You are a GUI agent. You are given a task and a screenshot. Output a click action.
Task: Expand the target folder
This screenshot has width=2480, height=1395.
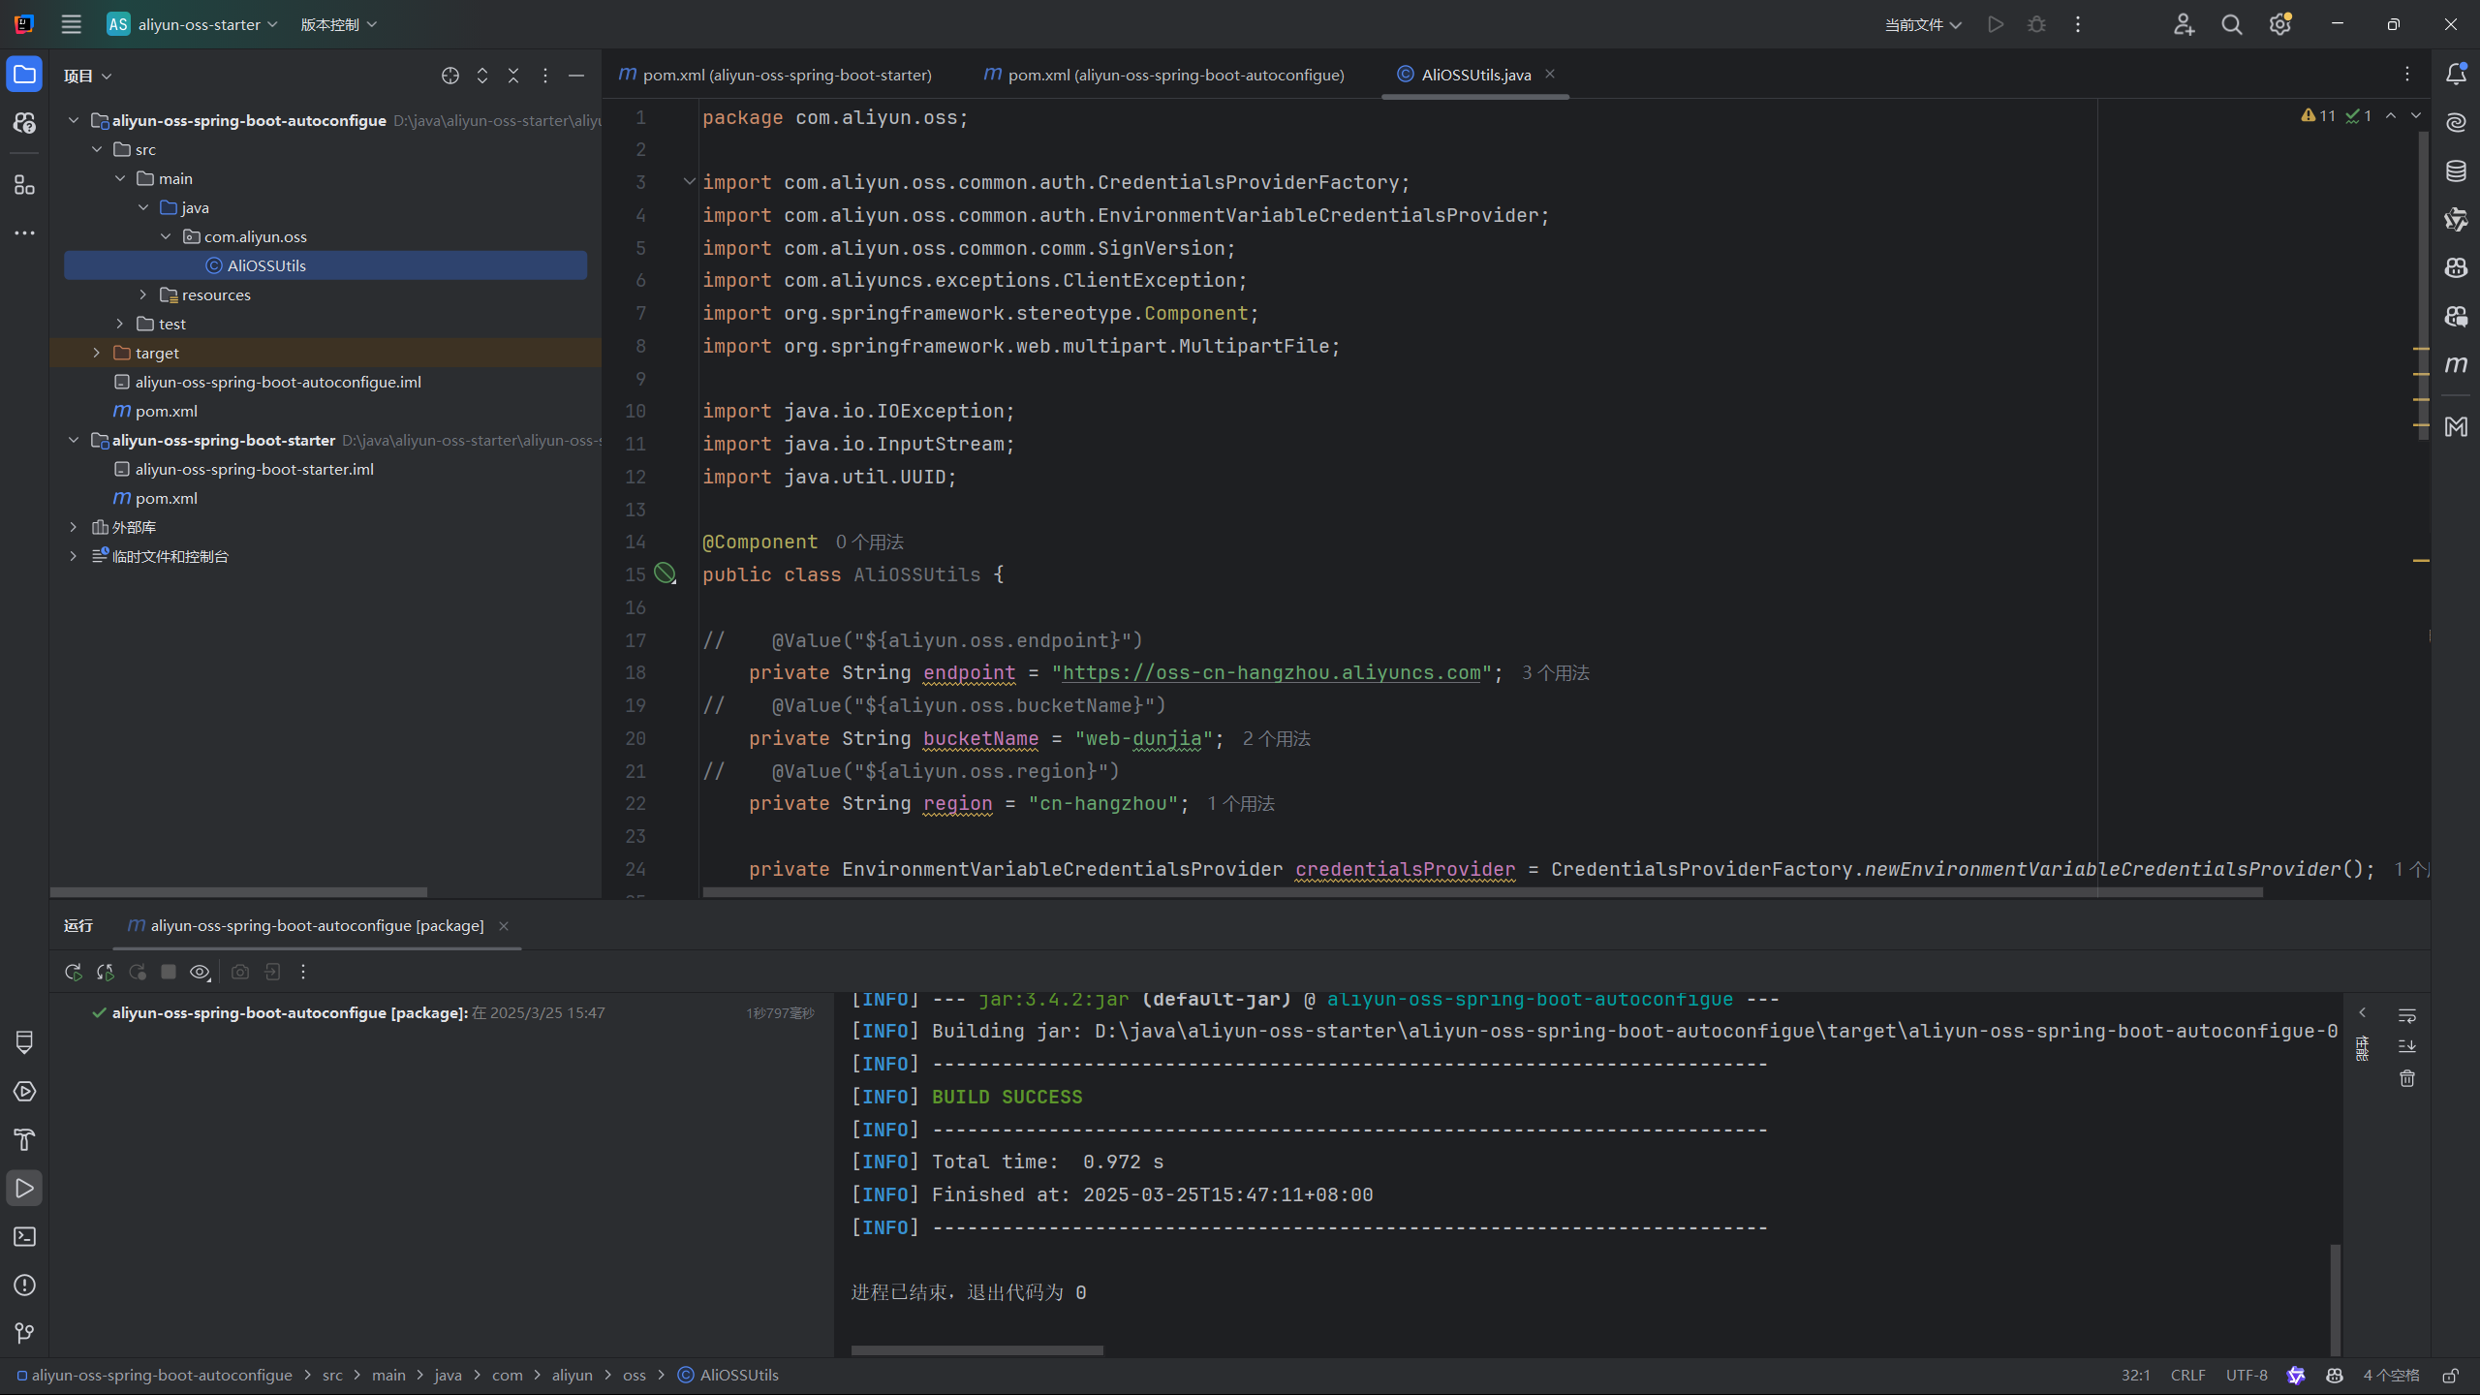pyautogui.click(x=97, y=353)
